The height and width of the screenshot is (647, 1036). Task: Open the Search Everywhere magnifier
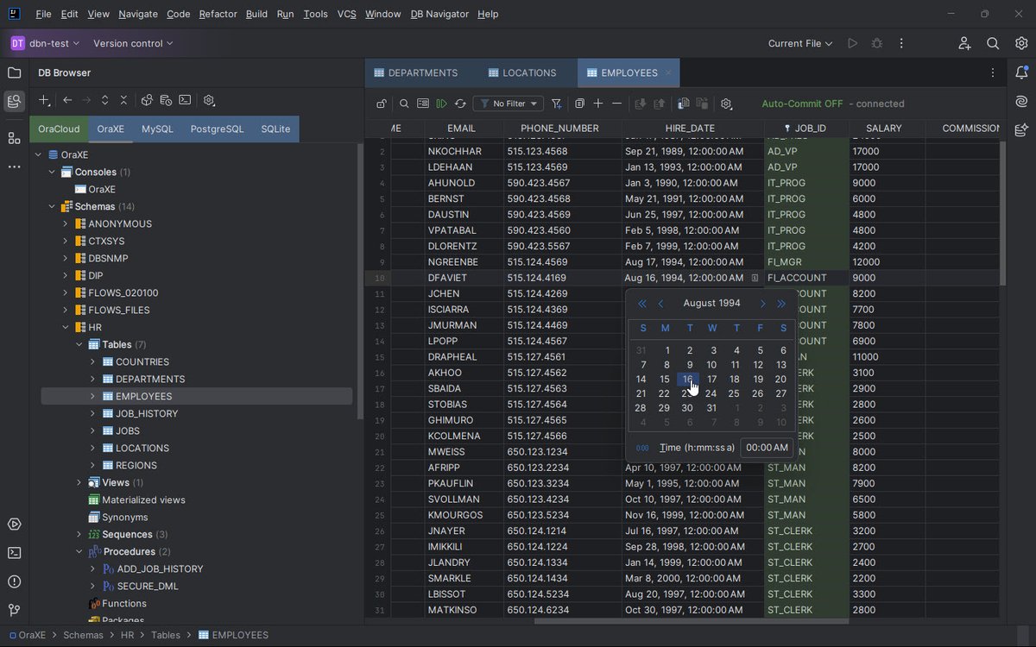pyautogui.click(x=993, y=43)
